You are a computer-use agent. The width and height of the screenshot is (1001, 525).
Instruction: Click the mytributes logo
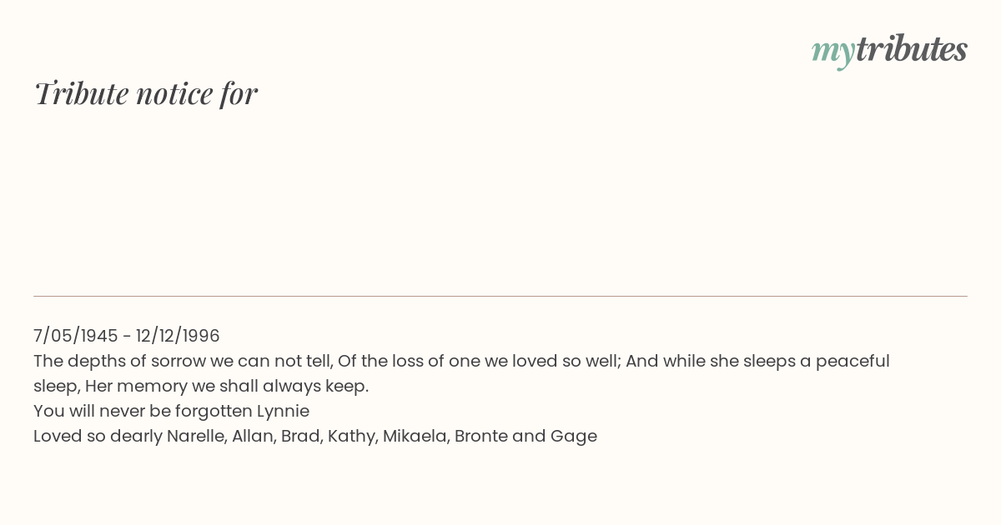pyautogui.click(x=889, y=51)
